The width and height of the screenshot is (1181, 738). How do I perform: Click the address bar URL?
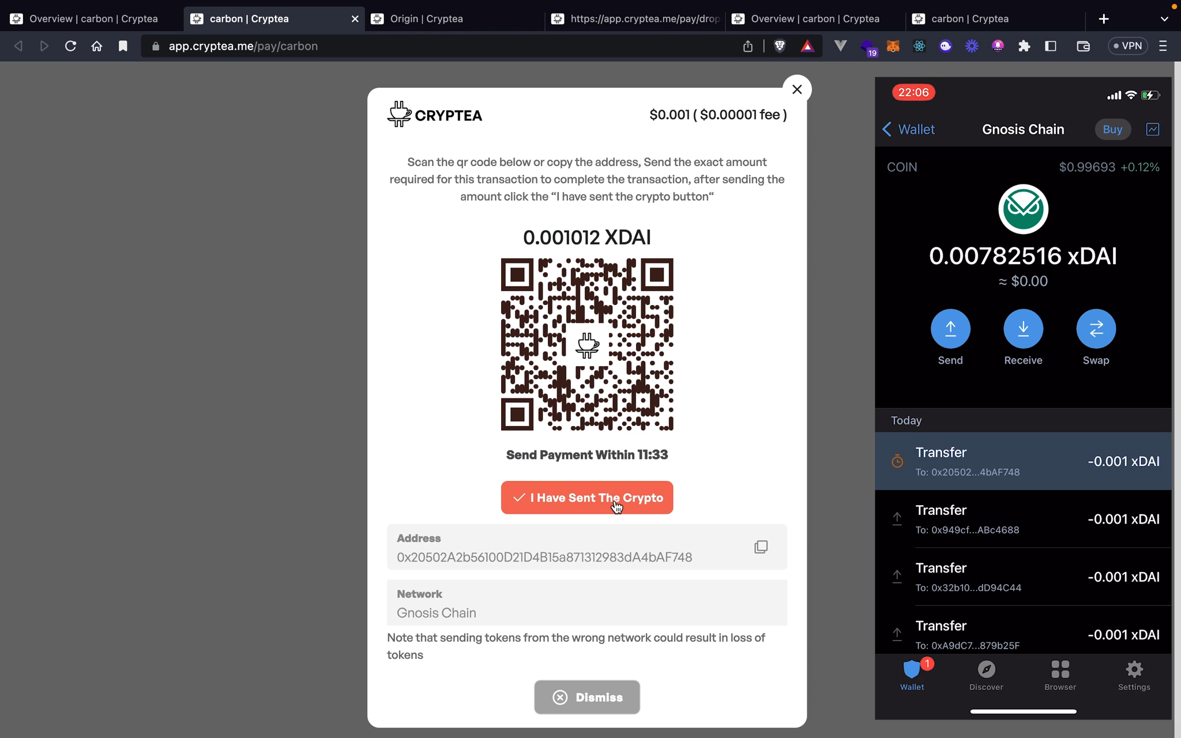(x=243, y=46)
